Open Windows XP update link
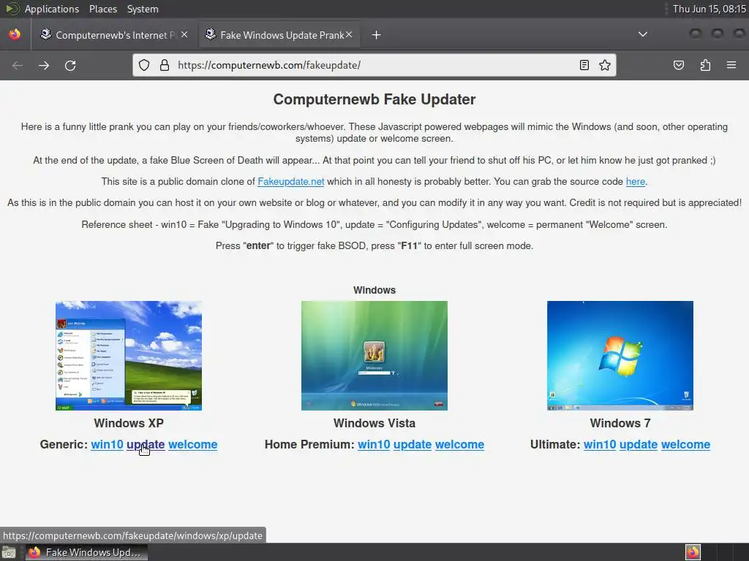Screen dimensions: 749x561 [146, 445]
